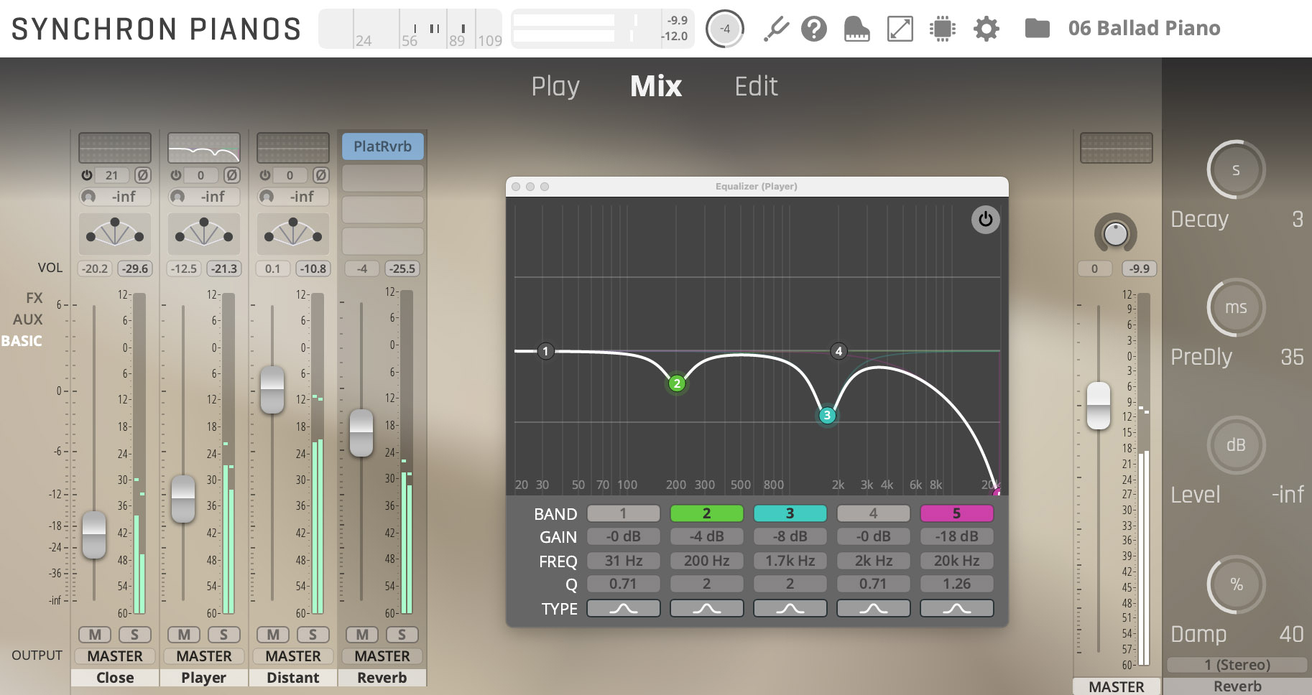This screenshot has width=1312, height=695.
Task: Open the CPU chip engine icon
Action: (x=942, y=29)
